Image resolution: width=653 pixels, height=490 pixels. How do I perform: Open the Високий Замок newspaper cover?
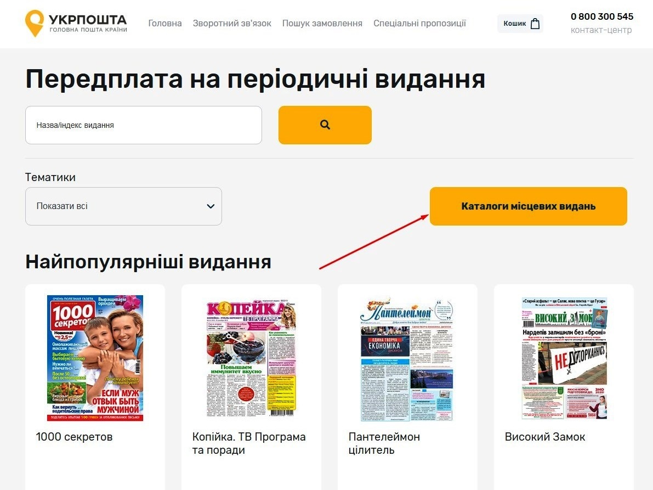coord(564,358)
